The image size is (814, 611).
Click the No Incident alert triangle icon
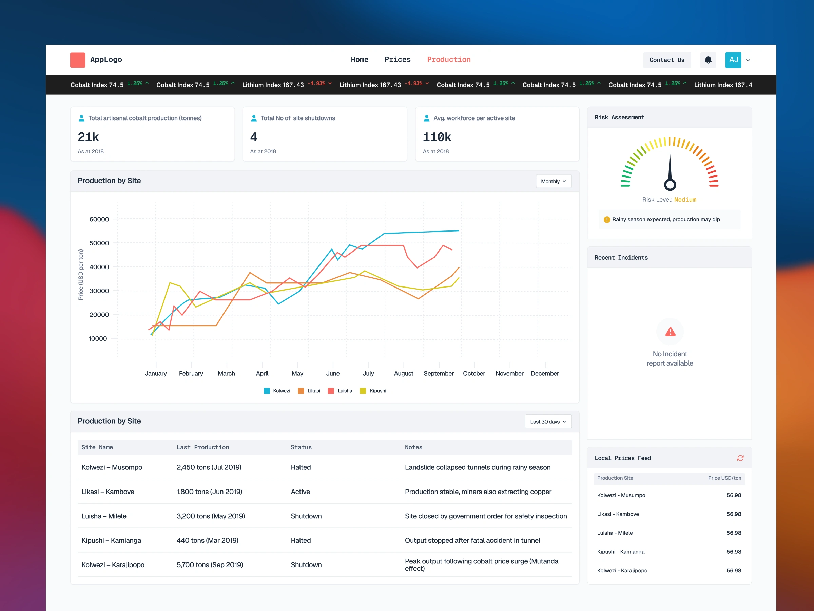(670, 332)
